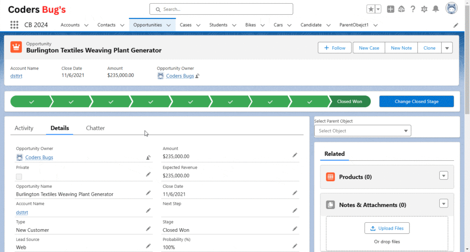Click the global Search field

[x=221, y=9]
